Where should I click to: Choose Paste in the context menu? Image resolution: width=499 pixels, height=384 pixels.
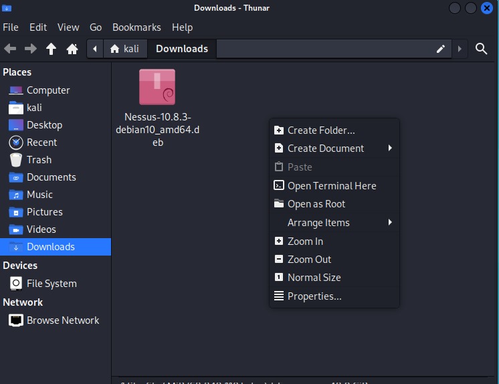pyautogui.click(x=334, y=167)
